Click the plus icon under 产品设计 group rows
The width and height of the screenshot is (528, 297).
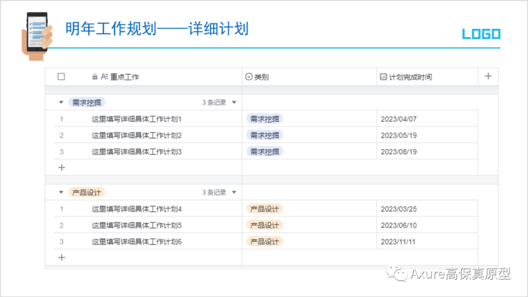pyautogui.click(x=61, y=257)
